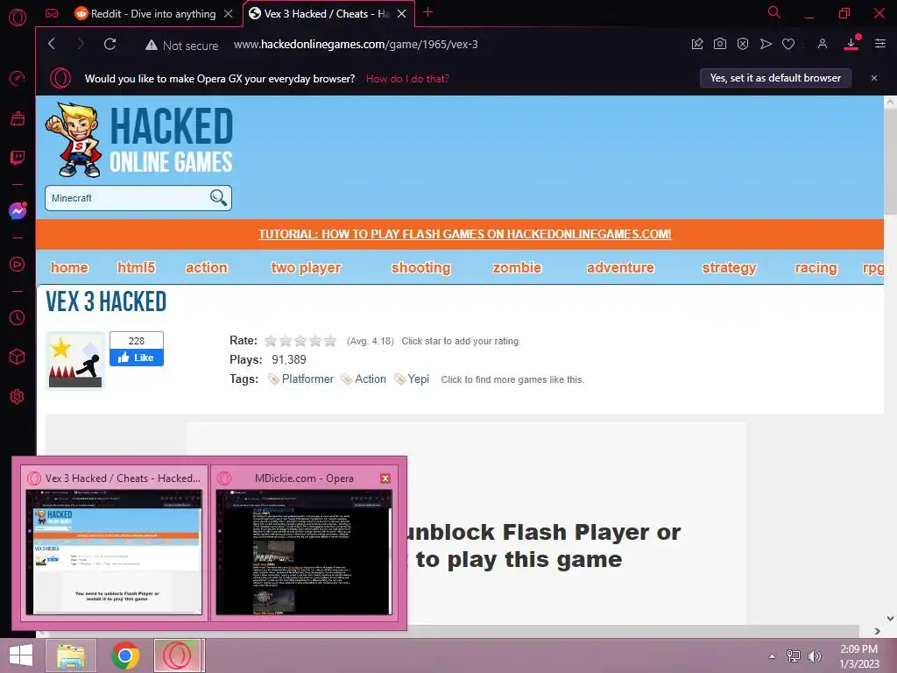Open the zombie category
Viewport: 897px width, 673px height.
[x=517, y=267]
